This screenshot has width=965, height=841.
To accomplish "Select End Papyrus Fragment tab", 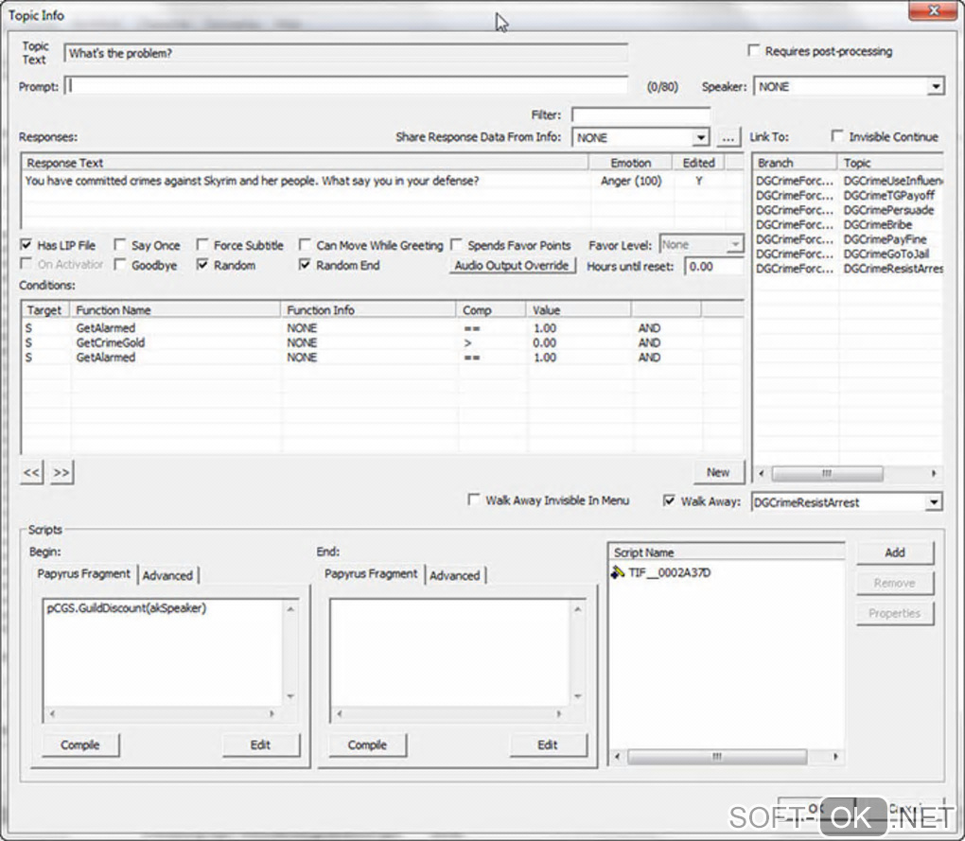I will [x=371, y=573].
